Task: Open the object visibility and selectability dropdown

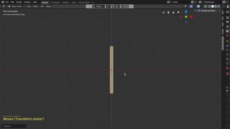Action: [x=186, y=6]
